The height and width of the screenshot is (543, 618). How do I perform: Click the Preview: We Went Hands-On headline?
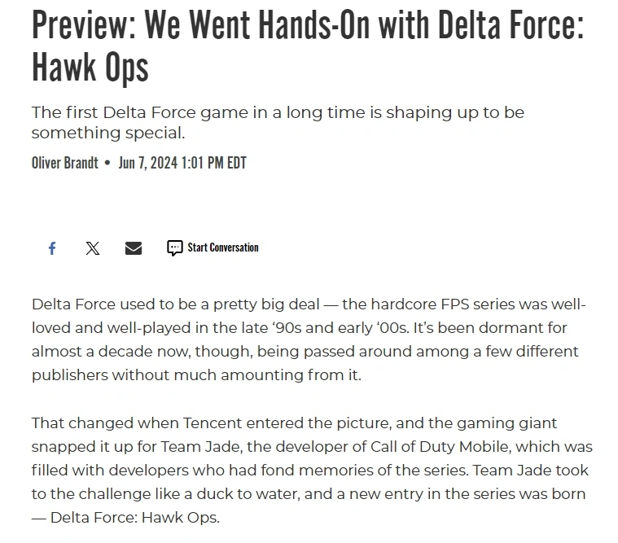(x=308, y=25)
